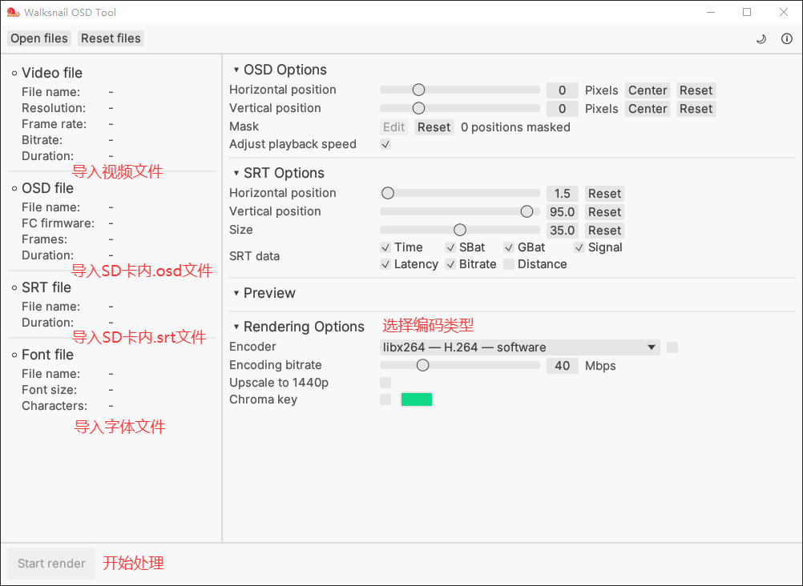Click SRT size value 35.0

(x=563, y=231)
